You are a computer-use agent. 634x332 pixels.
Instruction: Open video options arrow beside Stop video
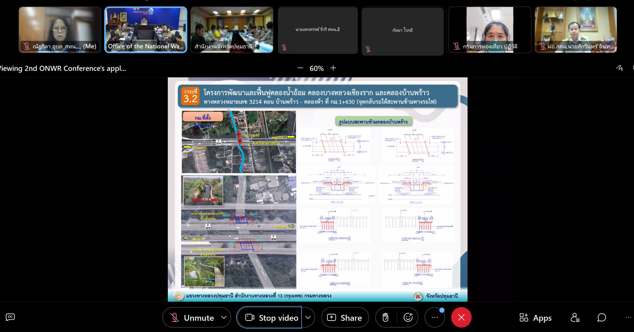point(308,318)
